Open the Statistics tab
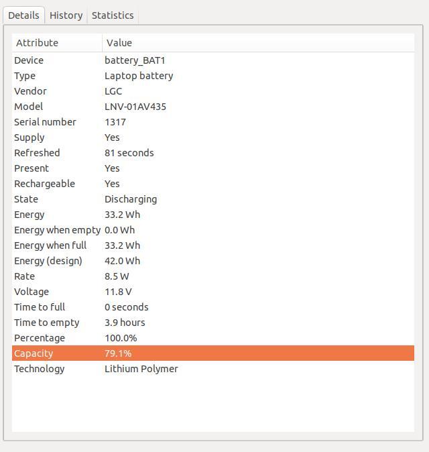The height and width of the screenshot is (452, 429). pos(113,15)
